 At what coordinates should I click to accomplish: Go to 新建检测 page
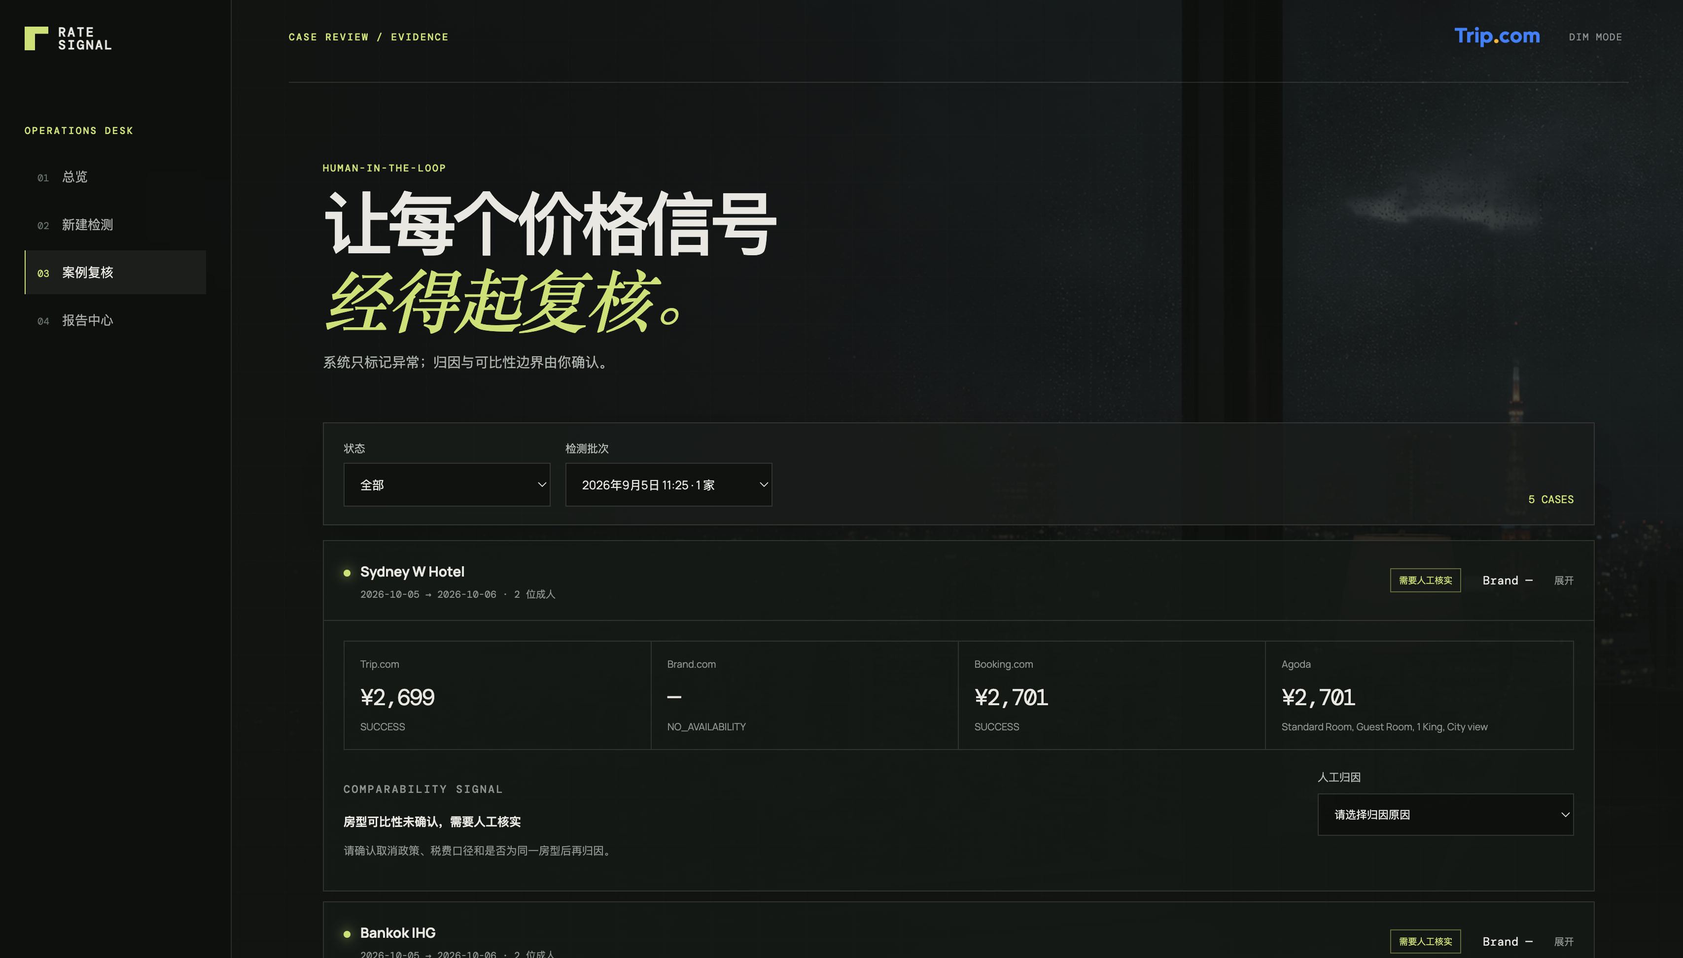click(x=115, y=225)
